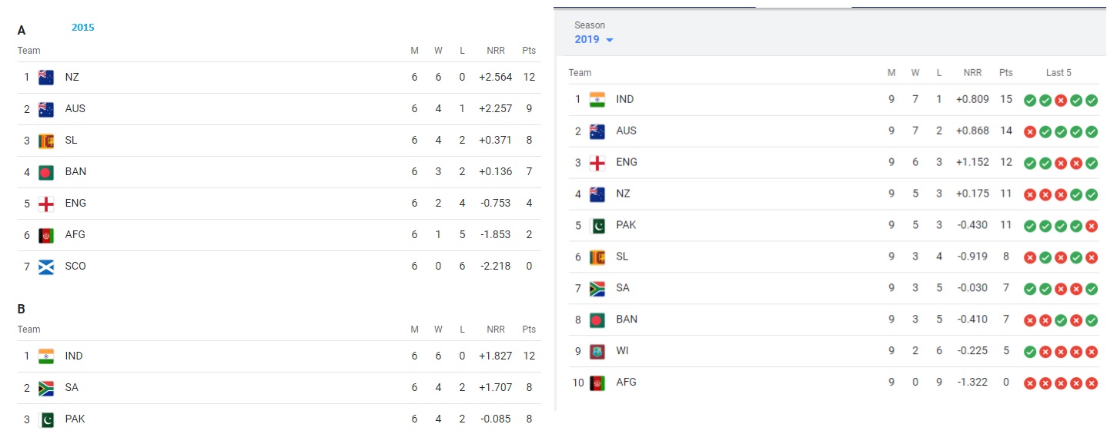Click India's third Last 5 loss marker
Image resolution: width=1117 pixels, height=434 pixels.
[1060, 100]
